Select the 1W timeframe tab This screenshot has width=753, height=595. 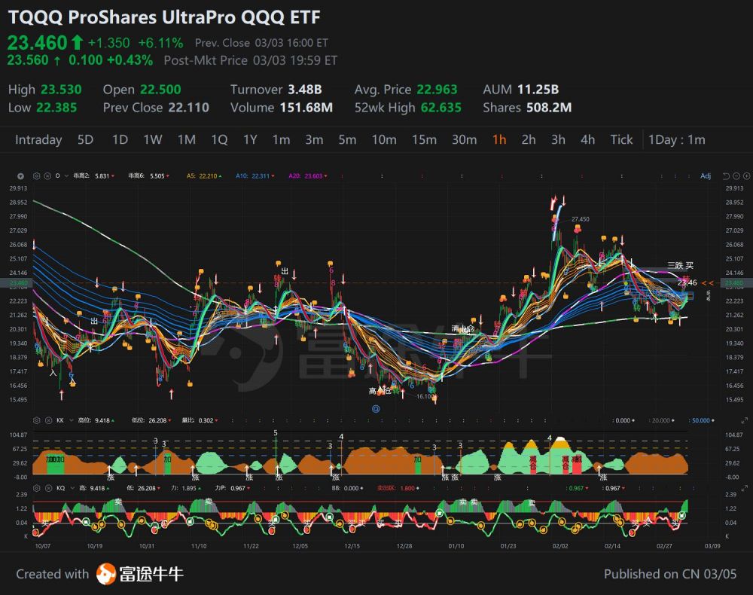(x=153, y=139)
